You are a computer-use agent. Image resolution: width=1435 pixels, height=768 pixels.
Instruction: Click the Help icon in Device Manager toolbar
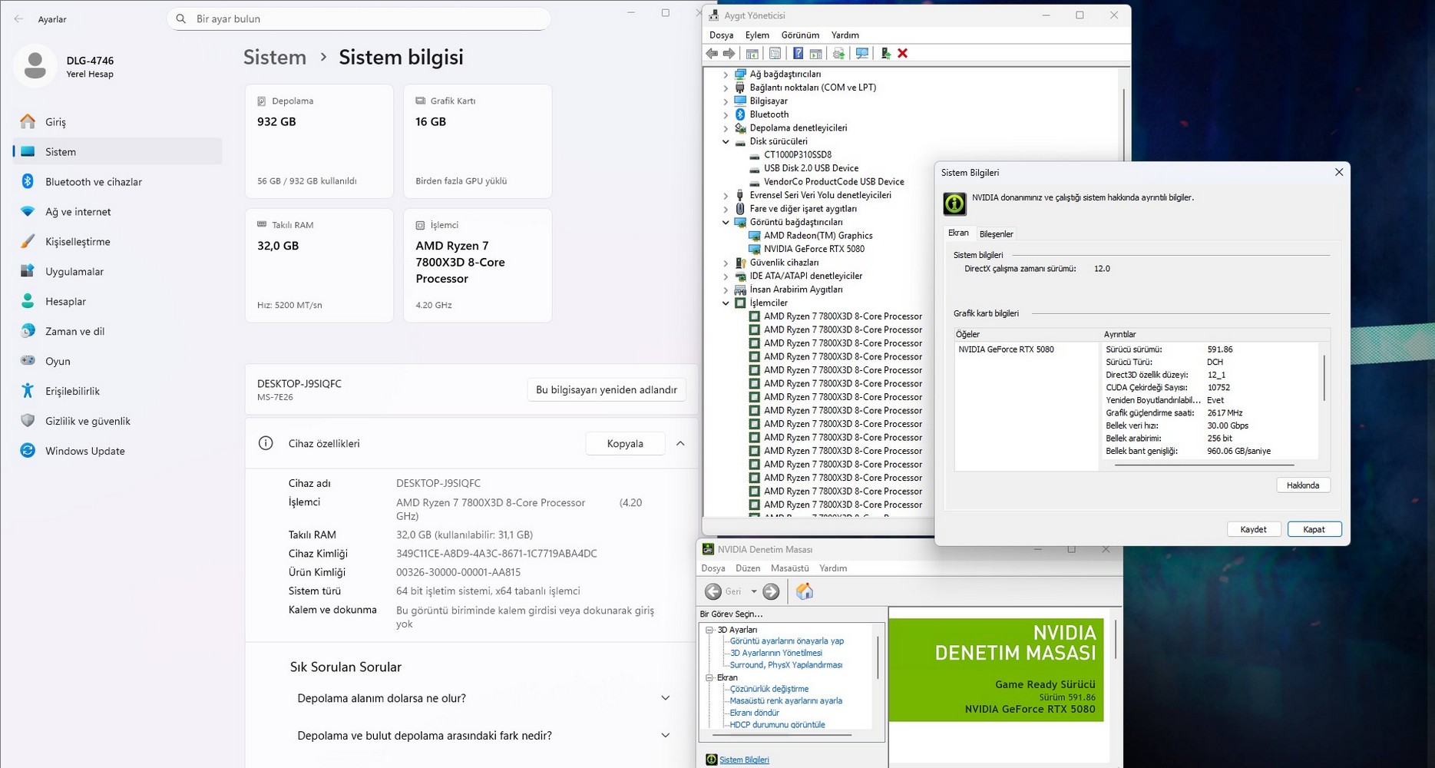(798, 53)
